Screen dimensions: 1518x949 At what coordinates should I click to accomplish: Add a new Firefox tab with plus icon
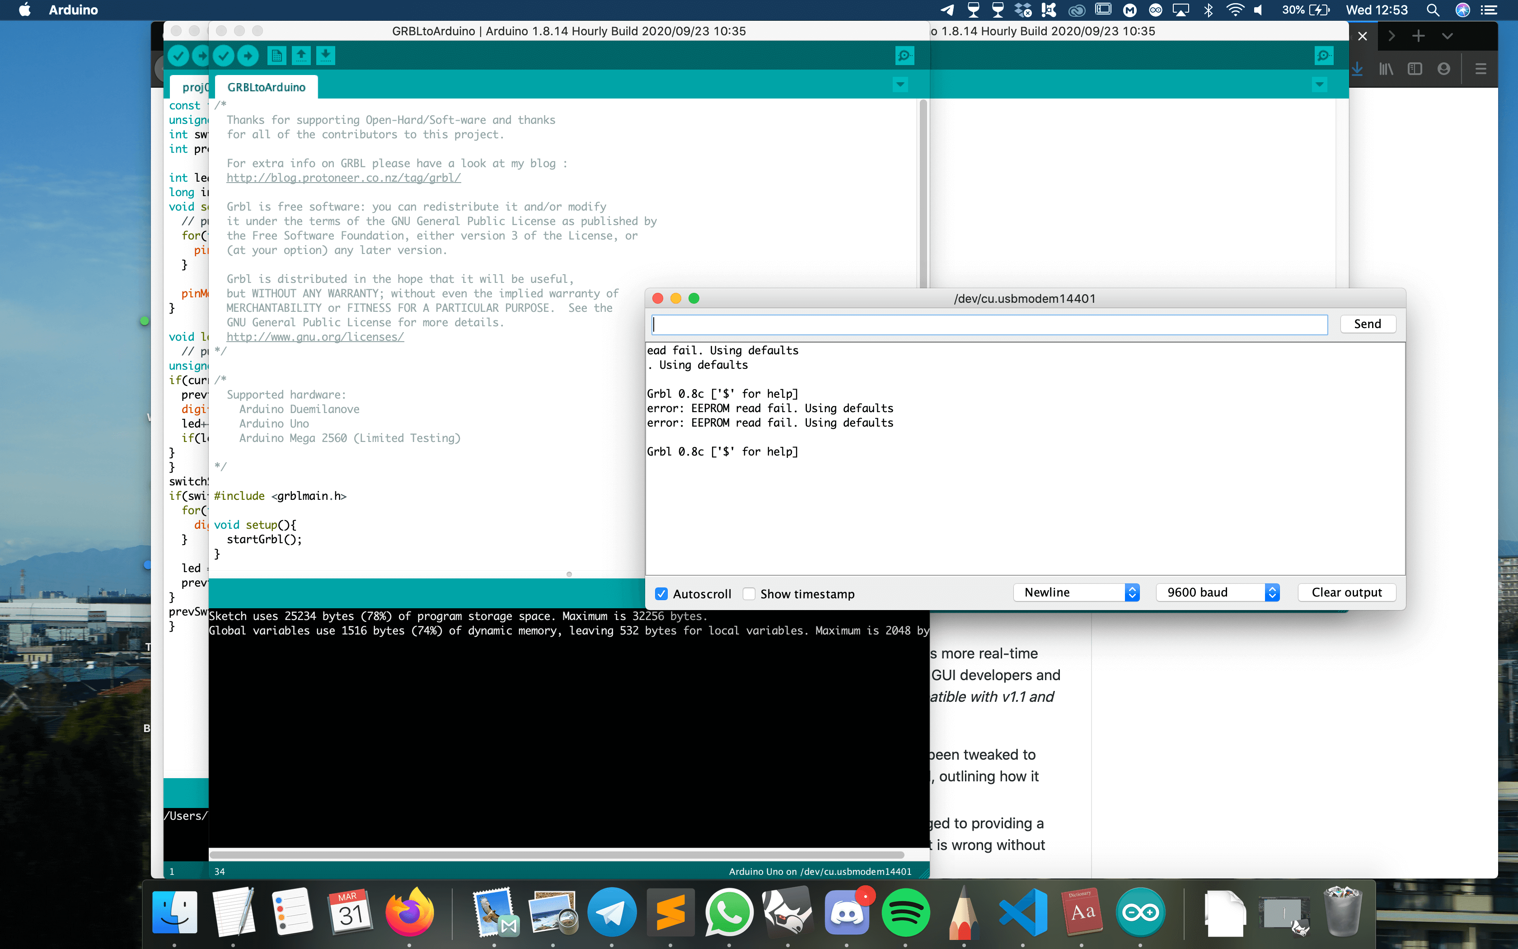tap(1418, 36)
